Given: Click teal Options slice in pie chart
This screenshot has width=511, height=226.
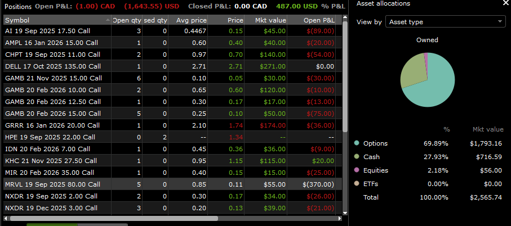Looking at the screenshot, I should (x=437, y=88).
